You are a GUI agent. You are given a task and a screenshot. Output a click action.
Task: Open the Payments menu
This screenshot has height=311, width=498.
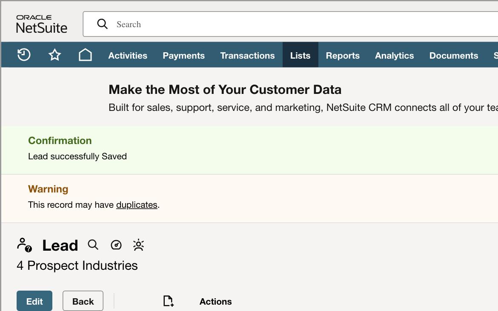click(x=183, y=56)
